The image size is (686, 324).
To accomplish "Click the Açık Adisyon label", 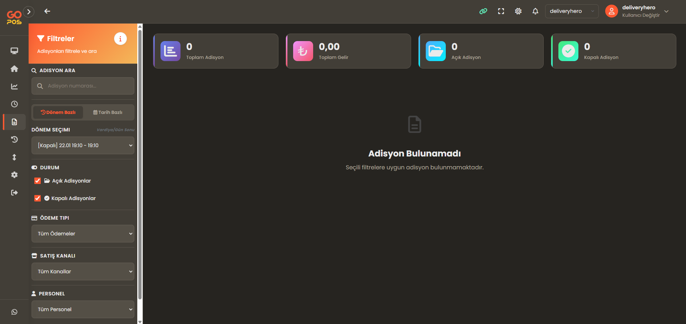I will [x=466, y=58].
